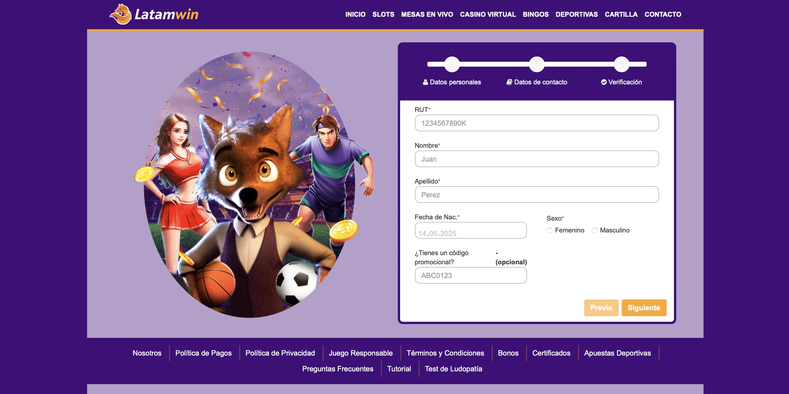Open the Bonos footer link

(508, 353)
